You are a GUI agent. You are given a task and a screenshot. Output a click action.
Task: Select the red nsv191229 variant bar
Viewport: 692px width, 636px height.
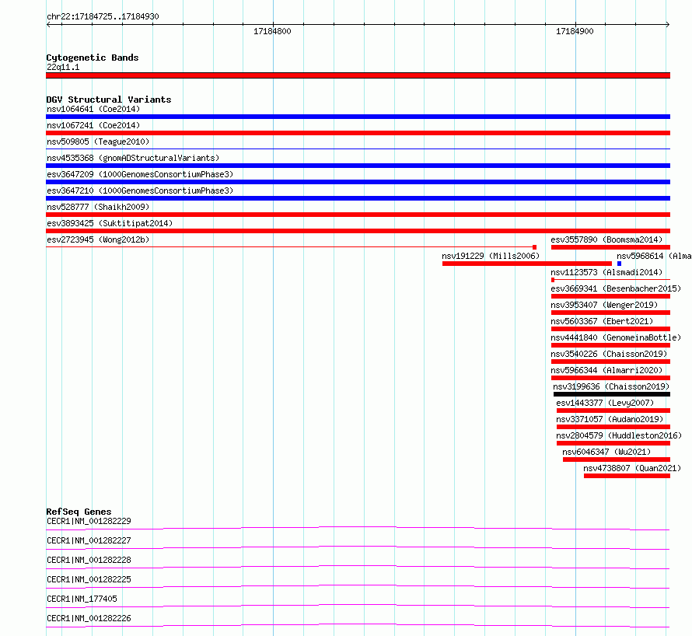pos(527,264)
